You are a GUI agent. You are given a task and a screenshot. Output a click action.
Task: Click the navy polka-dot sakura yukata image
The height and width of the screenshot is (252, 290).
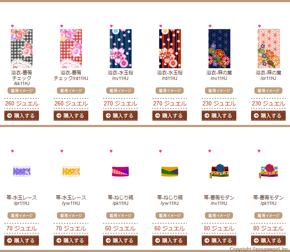pyautogui.click(x=121, y=48)
